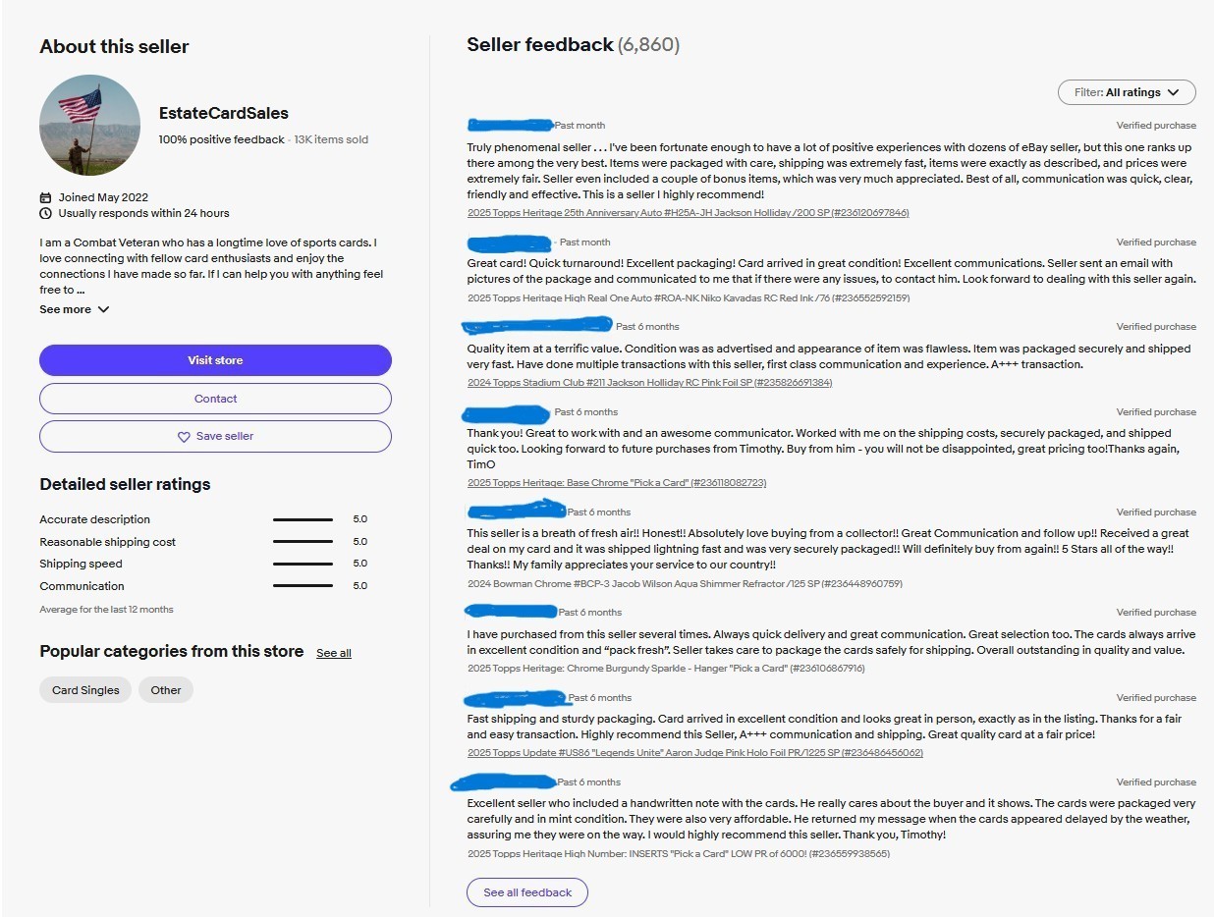Open the Filter: All ratings dropdown
This screenshot has height=917, width=1214.
(1127, 92)
